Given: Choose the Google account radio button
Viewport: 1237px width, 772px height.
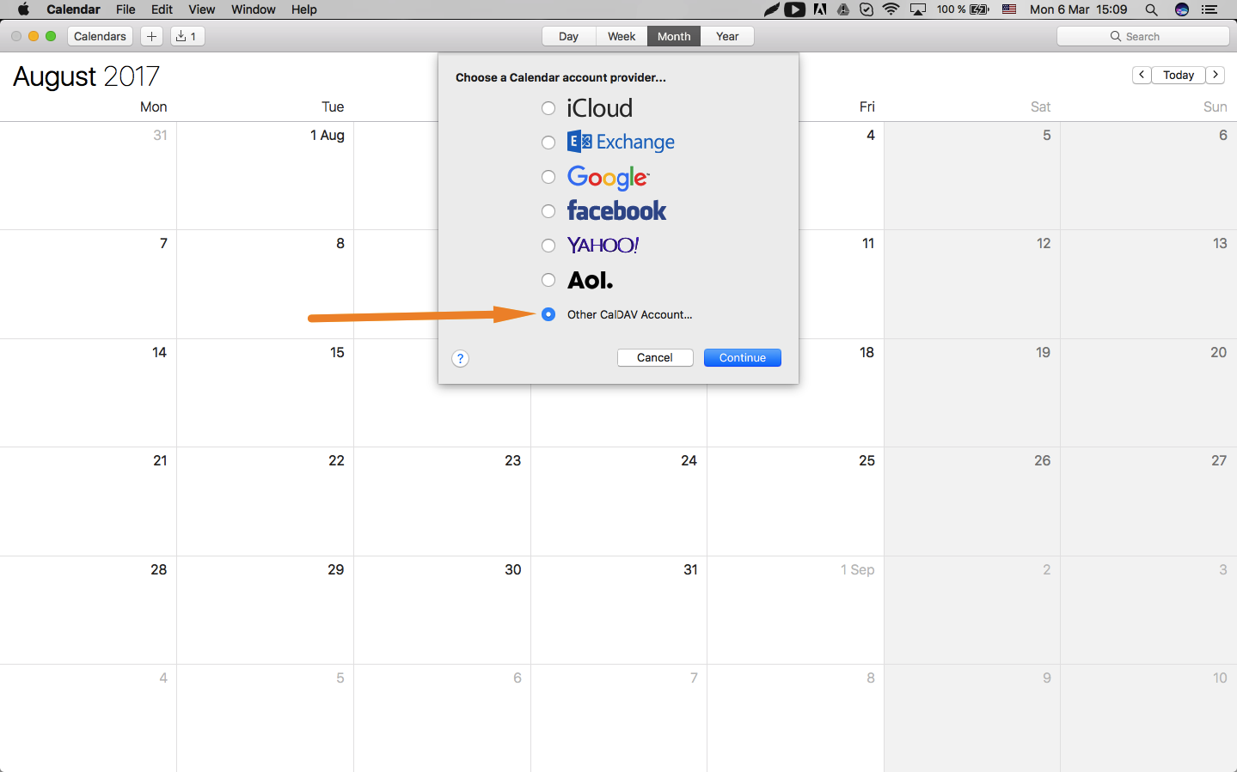Looking at the screenshot, I should [x=548, y=177].
